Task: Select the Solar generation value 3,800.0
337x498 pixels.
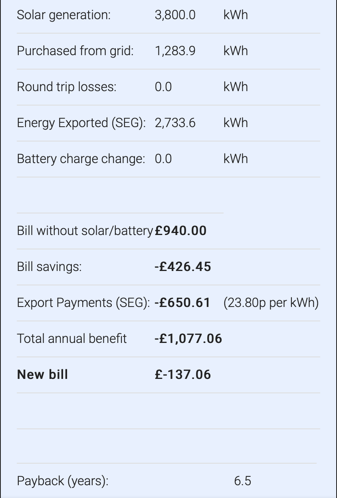Action: pyautogui.click(x=175, y=15)
